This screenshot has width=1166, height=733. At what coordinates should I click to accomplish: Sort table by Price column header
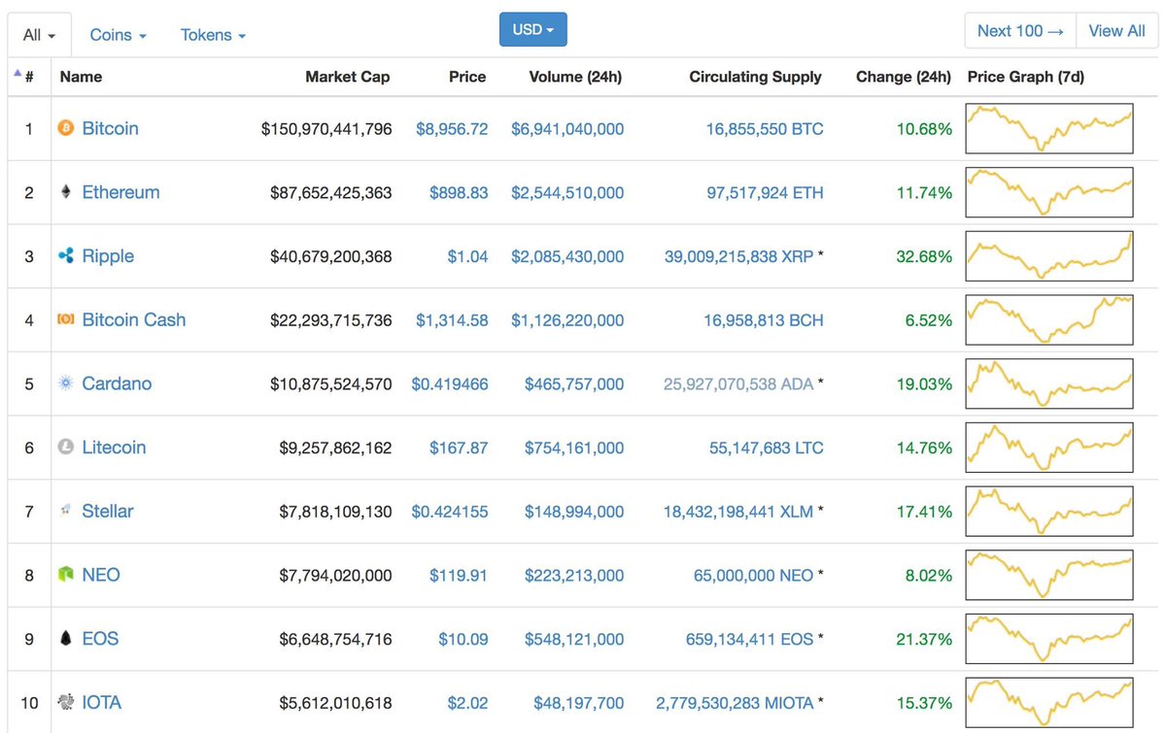tap(467, 77)
